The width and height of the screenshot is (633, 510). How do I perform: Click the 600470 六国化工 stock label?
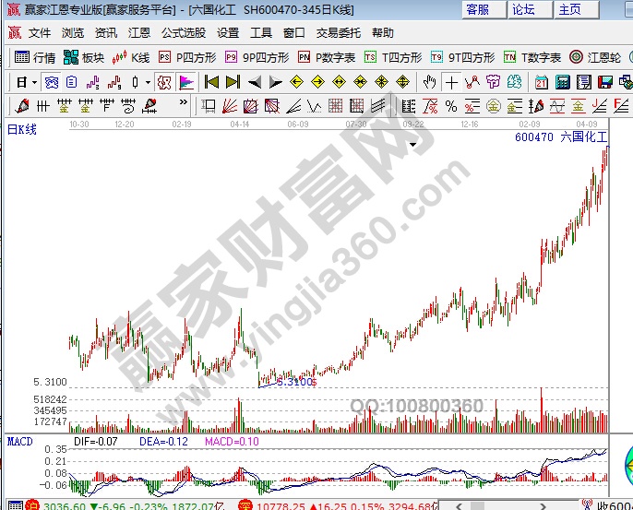[x=560, y=137]
